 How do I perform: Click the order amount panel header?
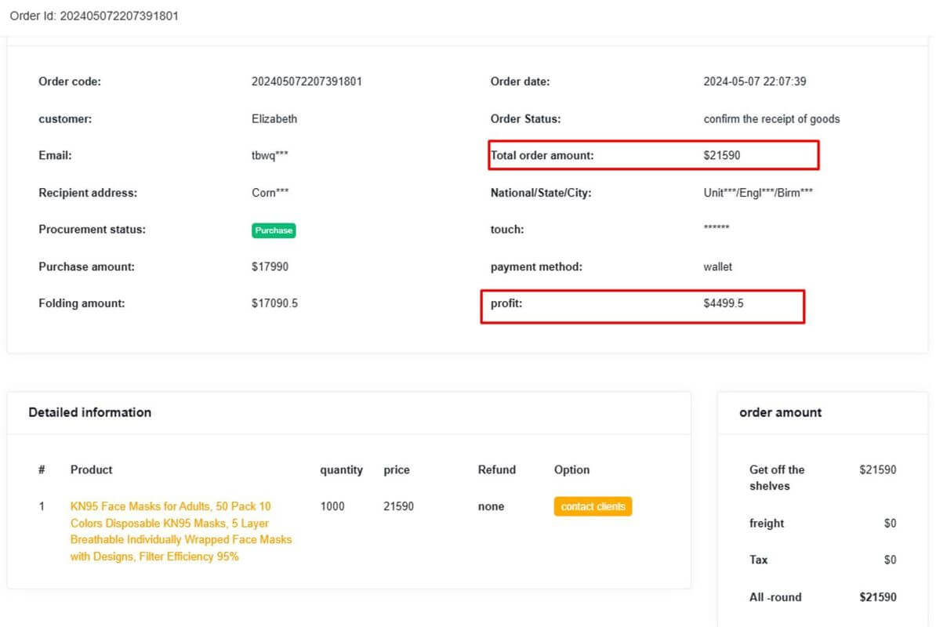(x=780, y=412)
